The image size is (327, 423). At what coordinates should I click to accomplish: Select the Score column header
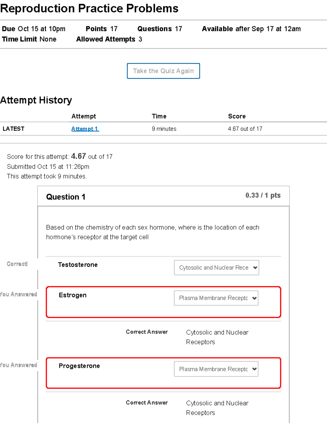tap(237, 116)
